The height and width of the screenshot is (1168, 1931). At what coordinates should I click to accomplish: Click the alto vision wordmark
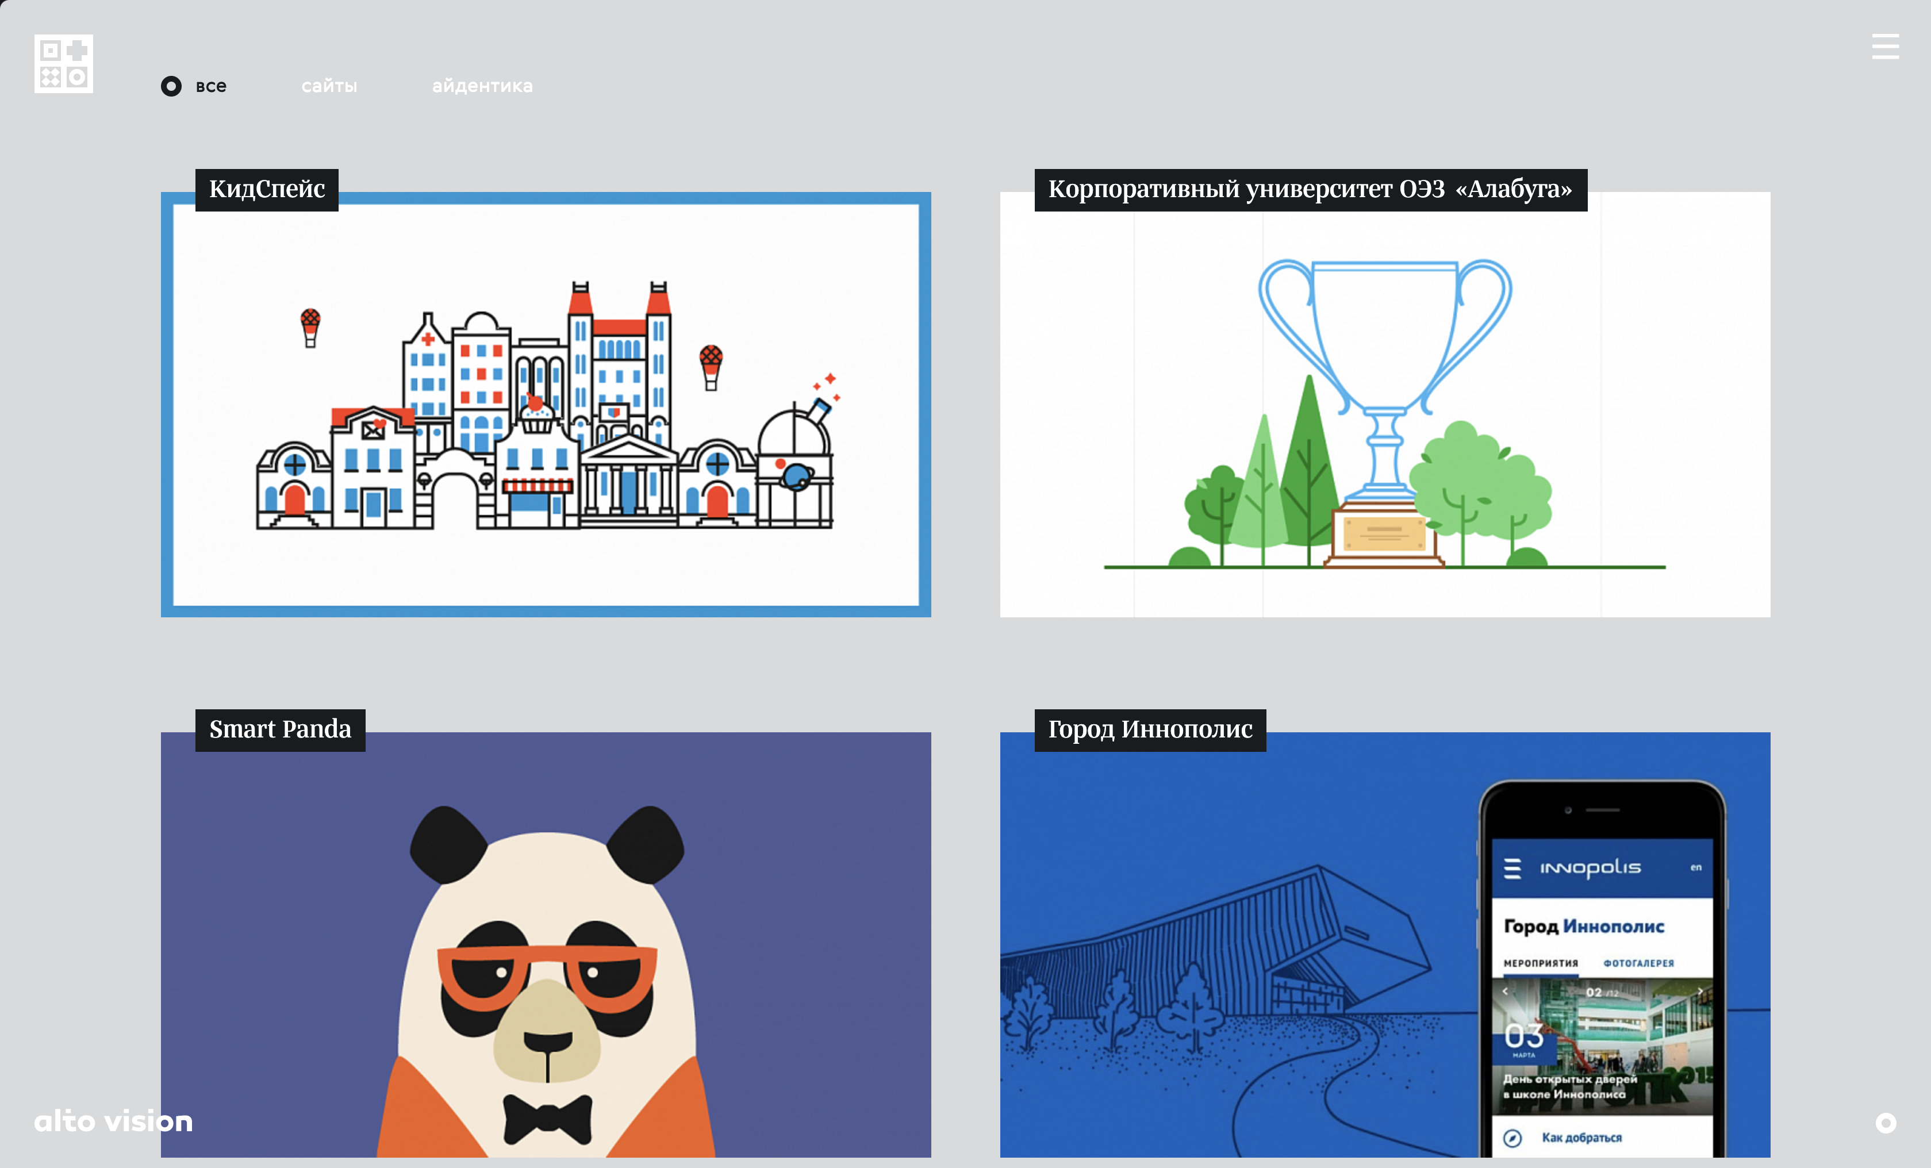coord(114,1121)
